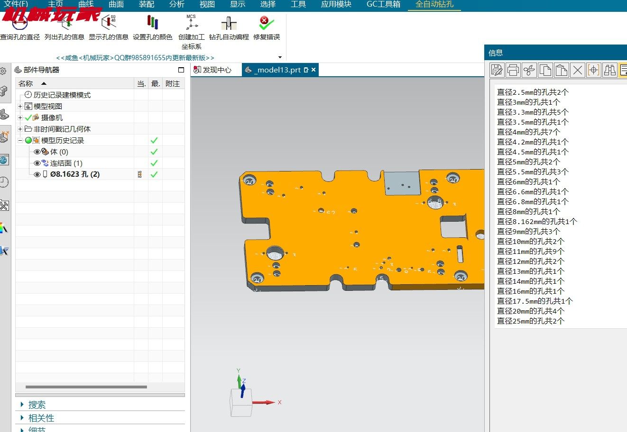Click the navigator horizontal scrollbar

pos(86,387)
